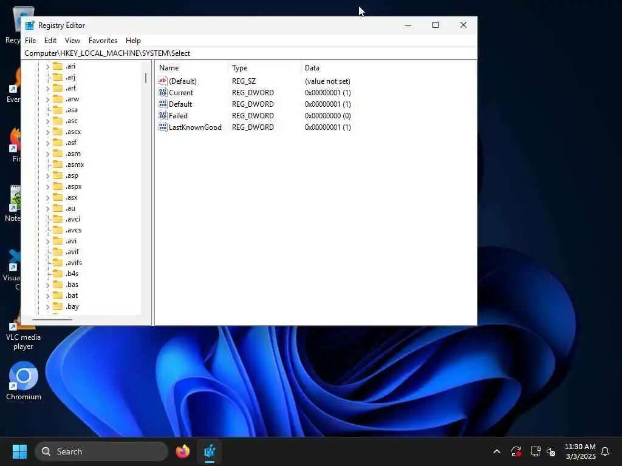This screenshot has width=622, height=466.
Task: Open the File menu
Action: [30, 41]
